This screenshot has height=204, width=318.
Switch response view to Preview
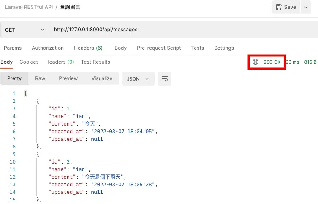pos(68,78)
